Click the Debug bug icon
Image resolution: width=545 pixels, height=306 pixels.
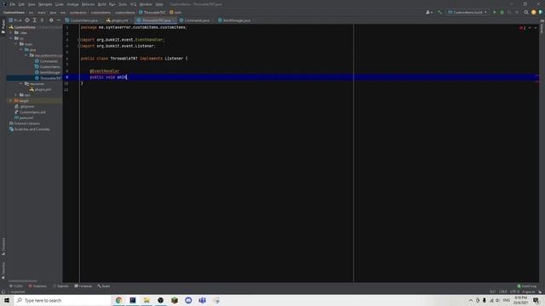[502, 12]
